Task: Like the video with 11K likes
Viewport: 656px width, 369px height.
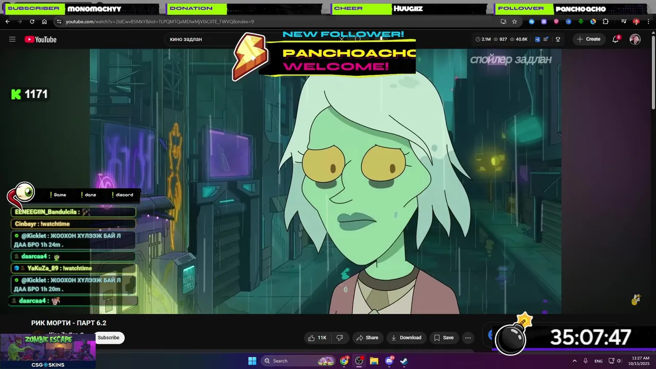Action: pos(317,338)
